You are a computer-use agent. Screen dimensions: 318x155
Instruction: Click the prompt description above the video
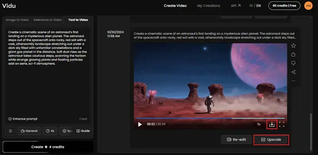(x=214, y=35)
